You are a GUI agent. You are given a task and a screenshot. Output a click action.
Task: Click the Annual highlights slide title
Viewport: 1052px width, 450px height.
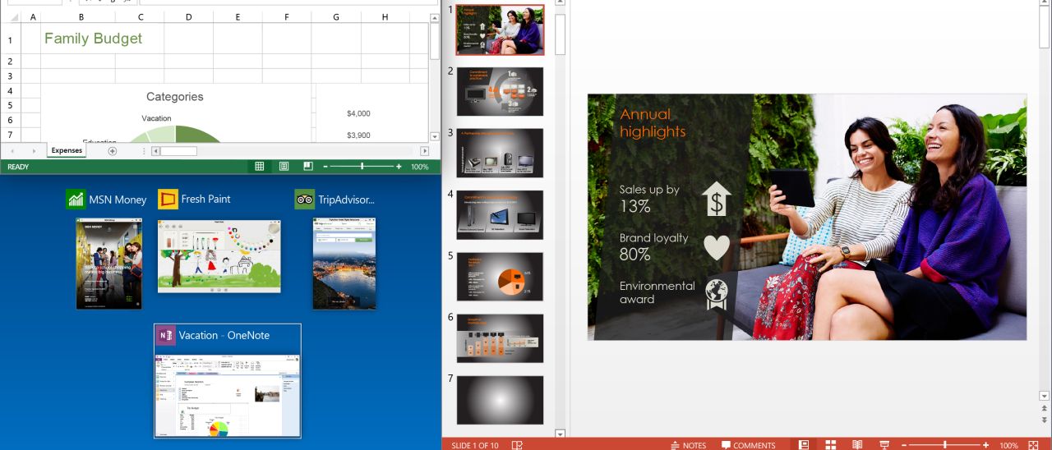click(x=653, y=122)
